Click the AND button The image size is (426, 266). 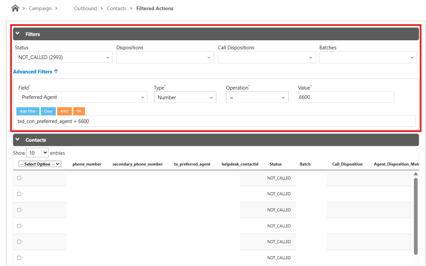(64, 111)
